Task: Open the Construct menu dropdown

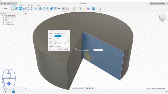Action: [x=74, y=11]
